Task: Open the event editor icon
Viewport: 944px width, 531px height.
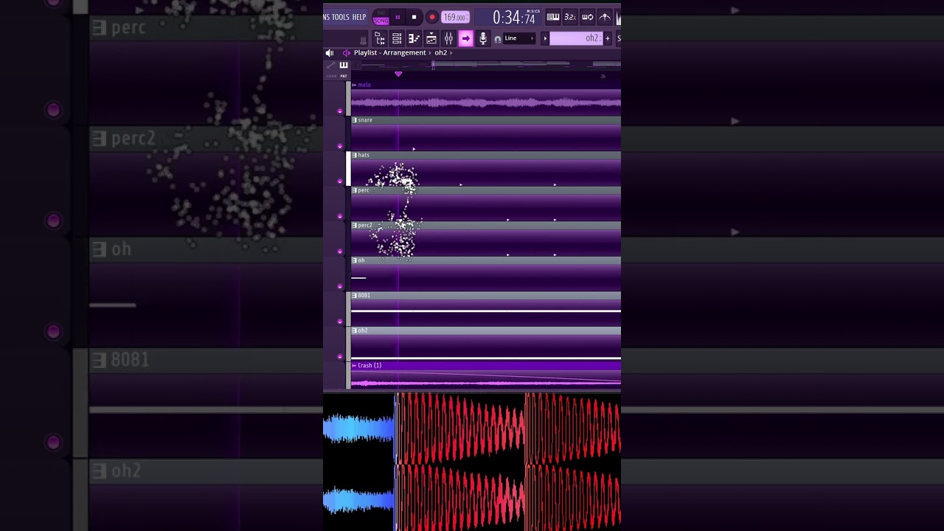Action: click(x=431, y=38)
